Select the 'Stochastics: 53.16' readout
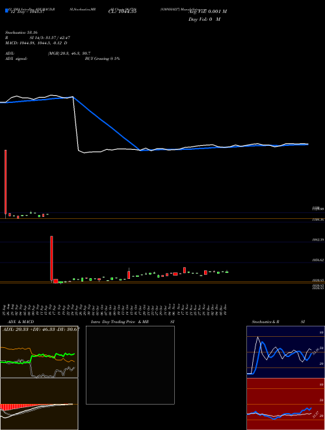Image resolution: width=325 pixels, height=430 pixels. coord(21,33)
